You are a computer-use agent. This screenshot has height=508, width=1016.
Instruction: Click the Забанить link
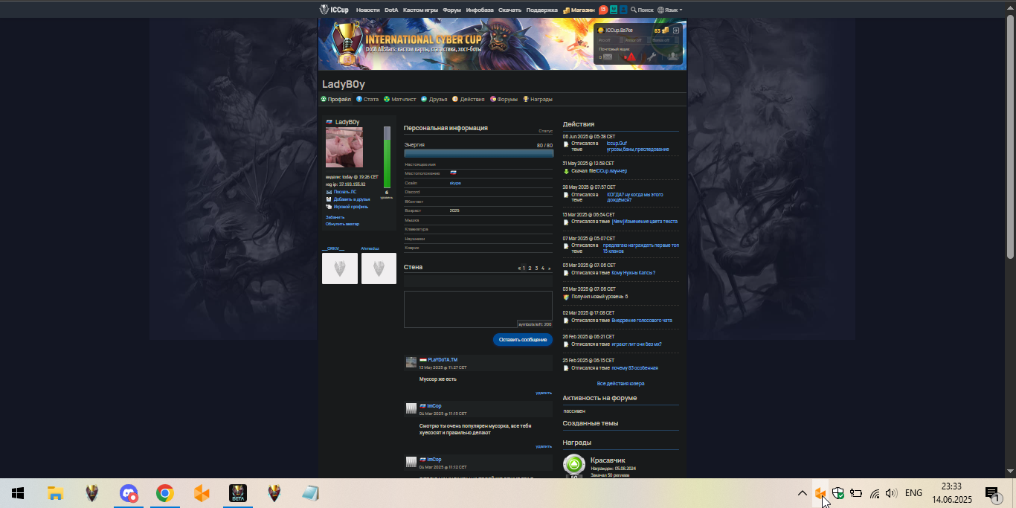335,217
